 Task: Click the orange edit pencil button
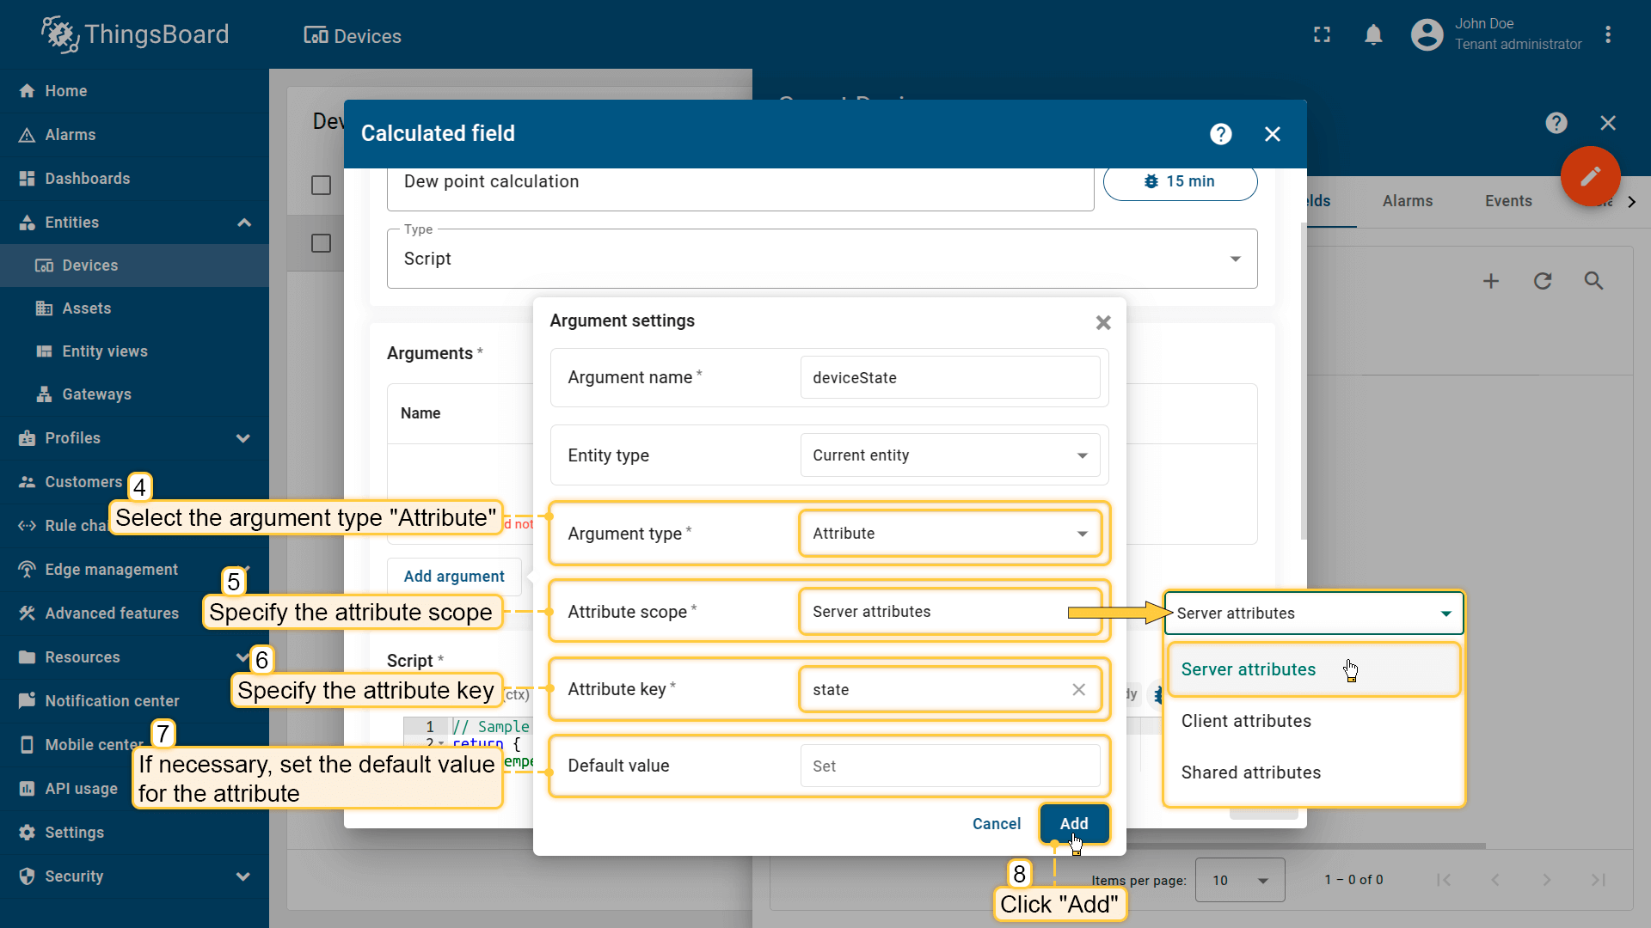[x=1590, y=176]
